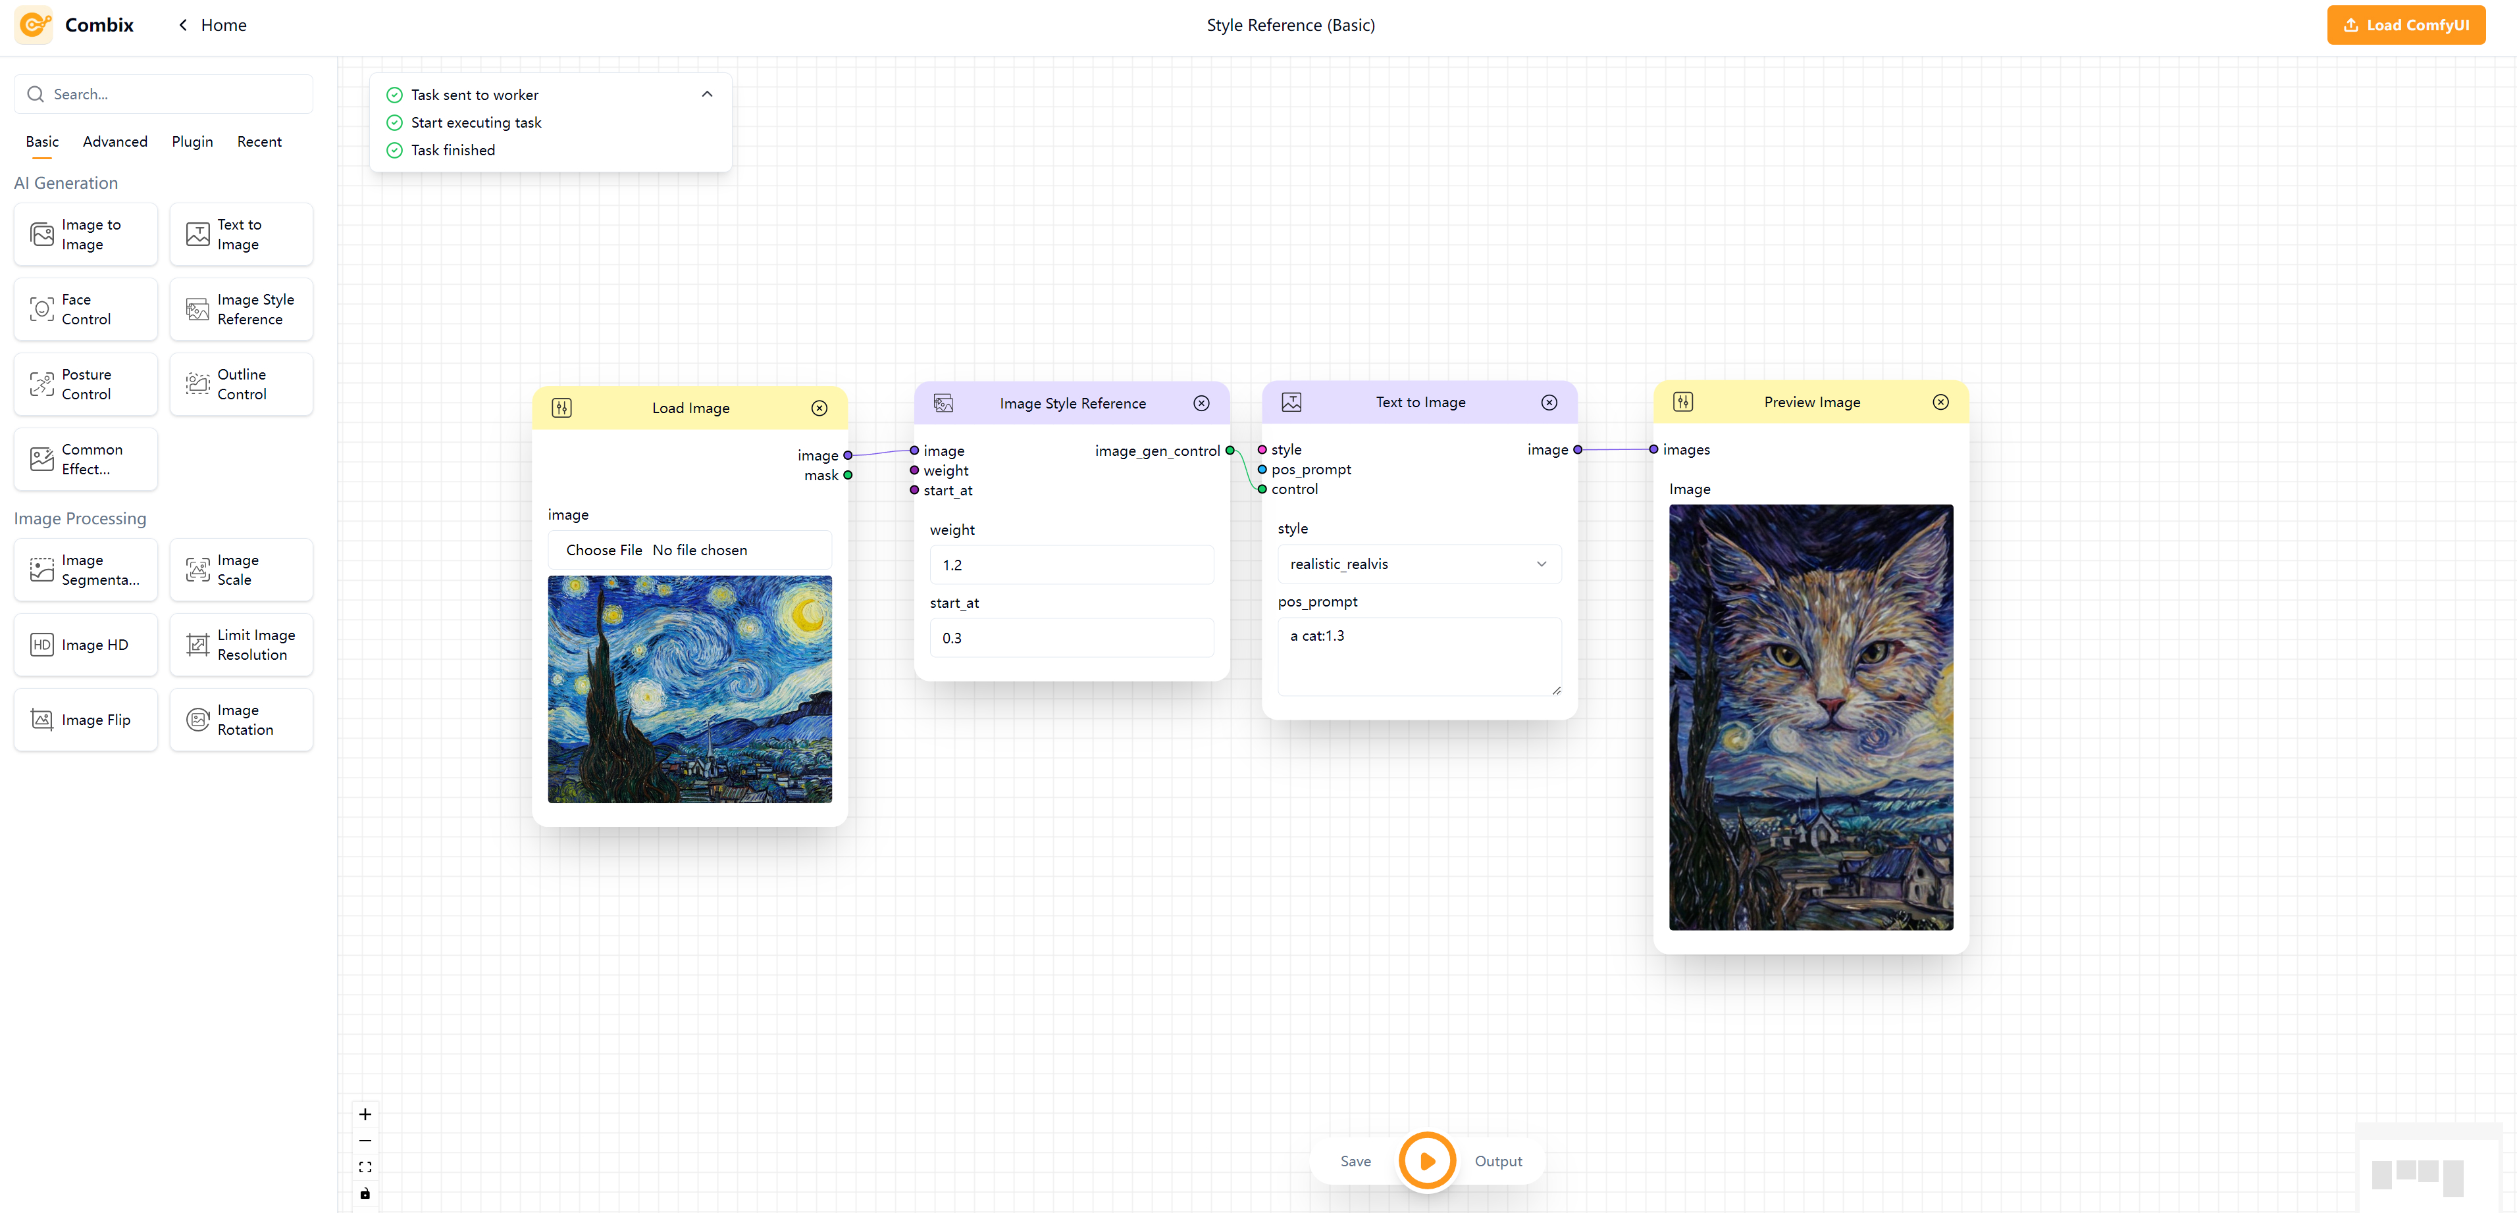
Task: Add the Common Effect node
Action: [86, 459]
